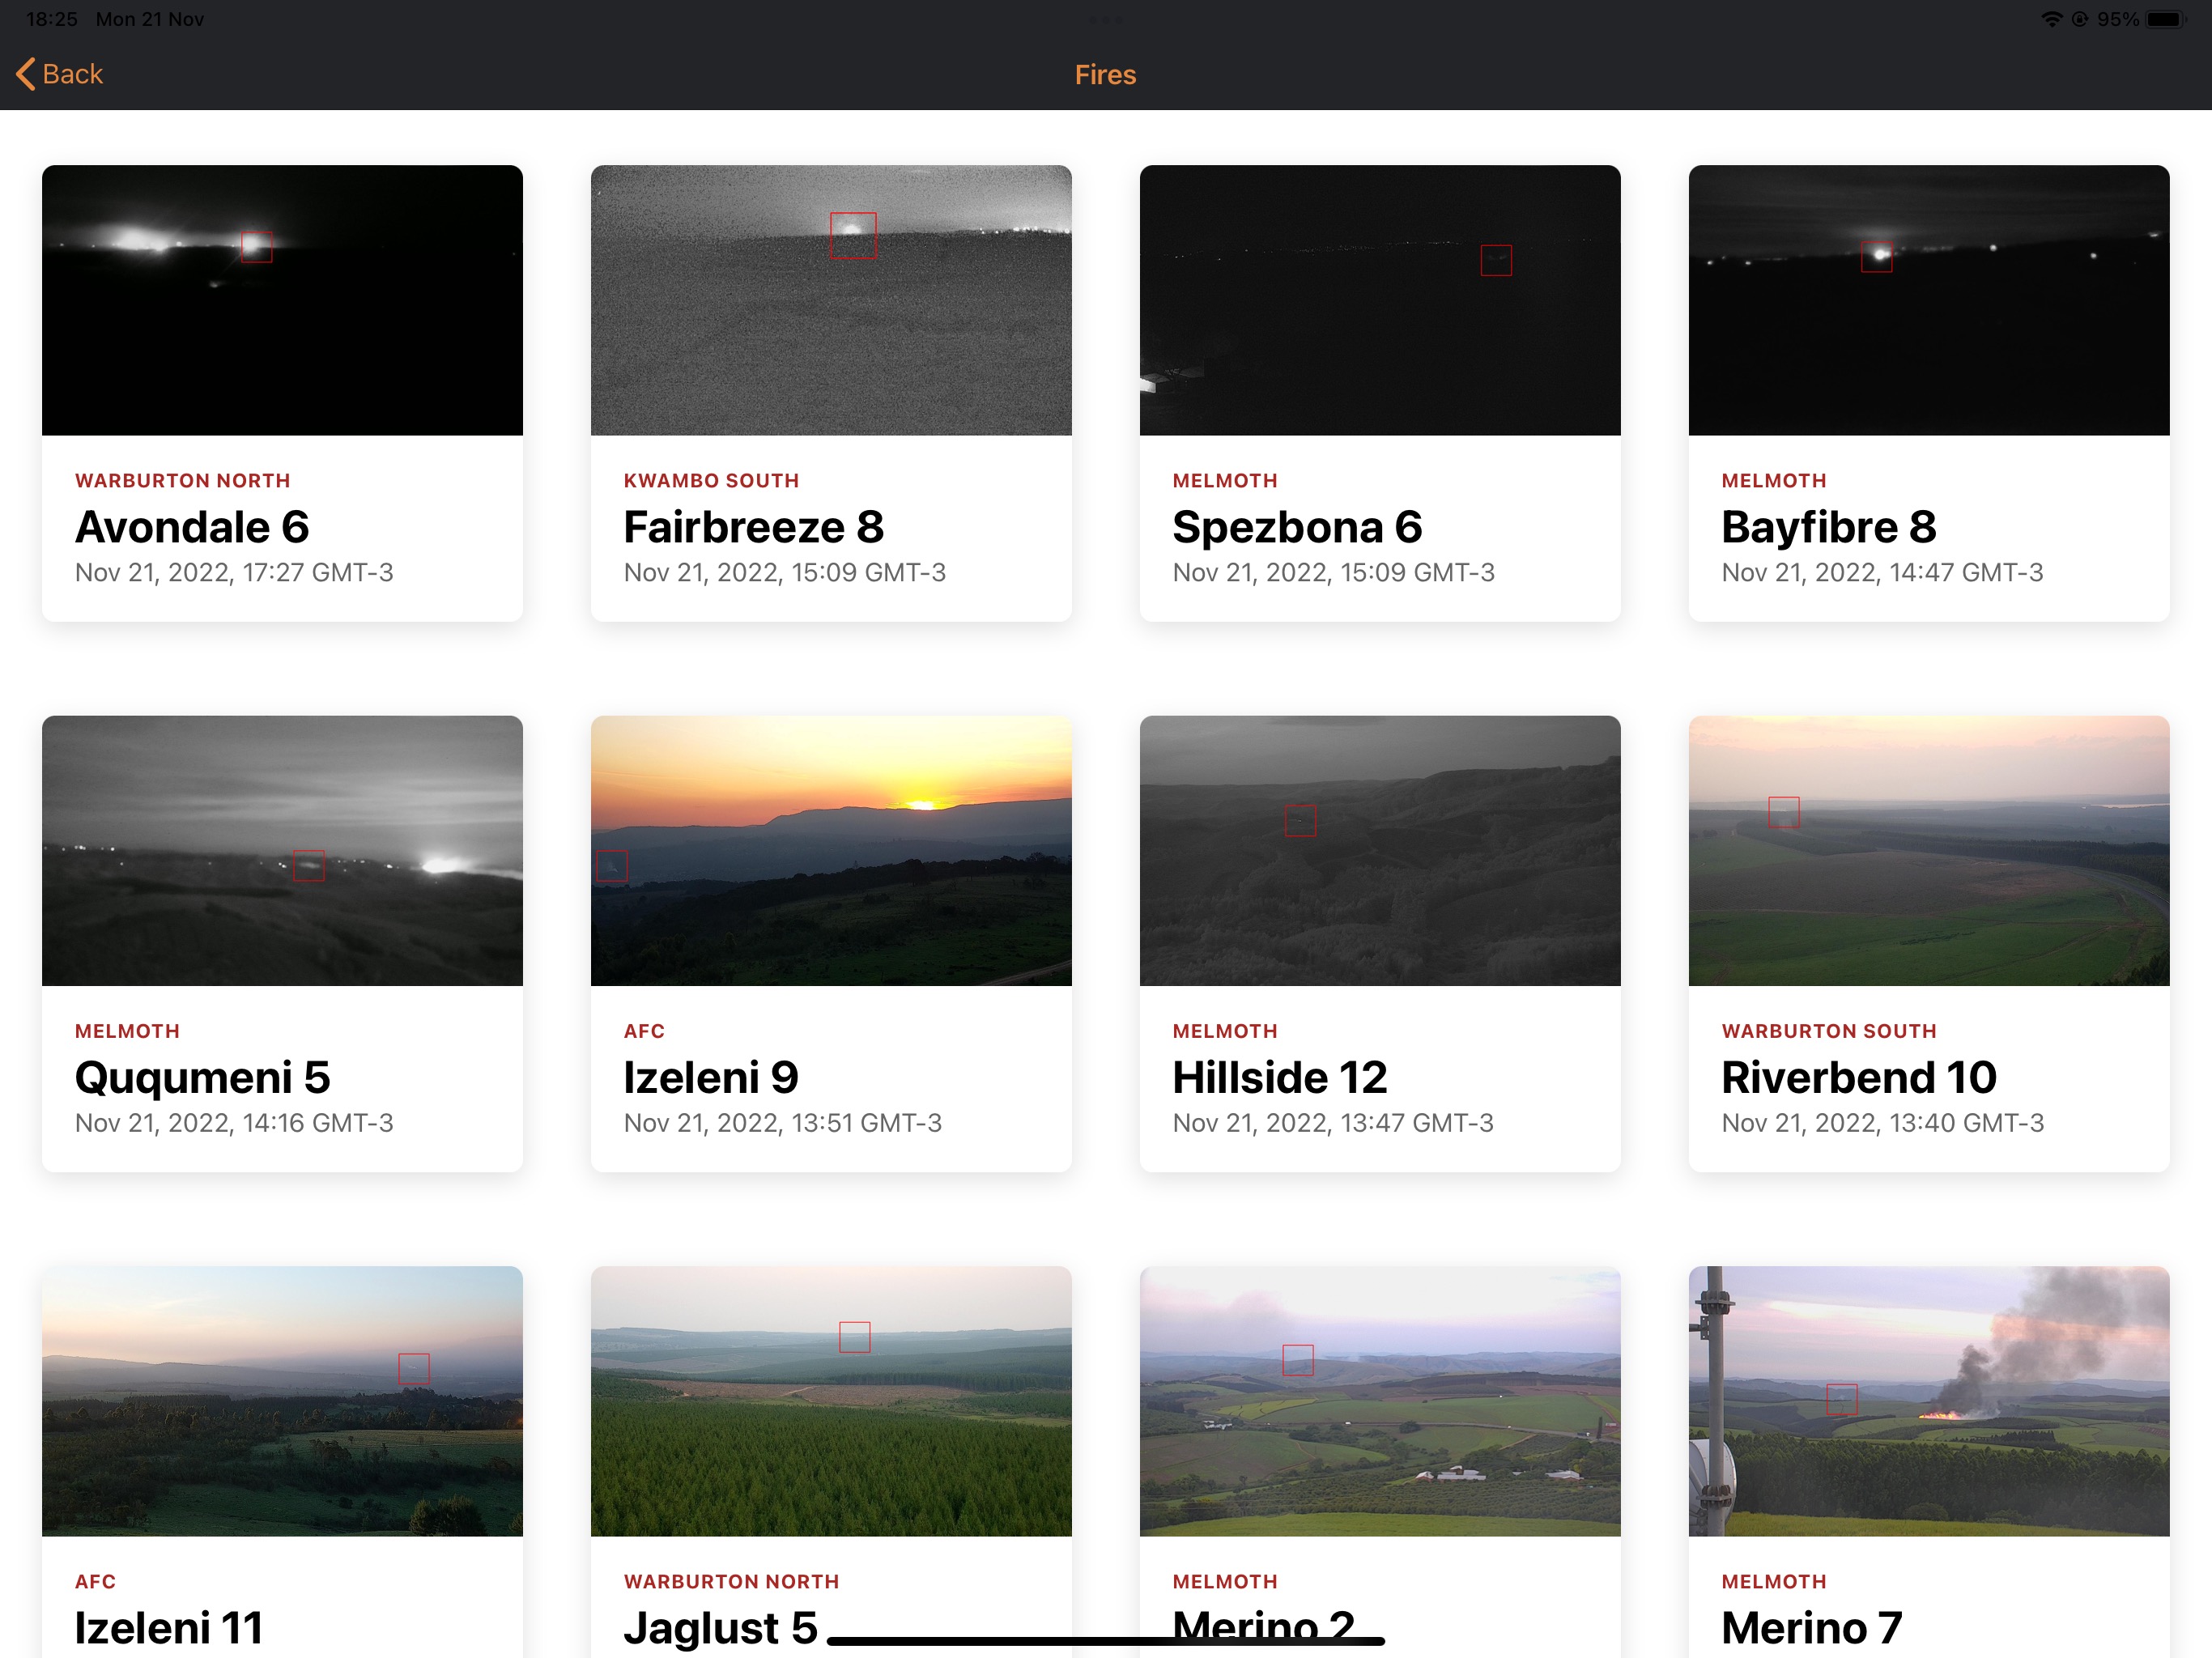This screenshot has height=1658, width=2212.
Task: Tap the red detection box on Bayfibre 8 image
Action: (1876, 256)
